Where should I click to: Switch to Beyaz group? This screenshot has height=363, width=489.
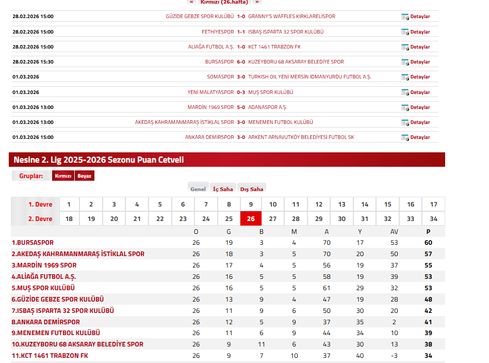pos(85,176)
